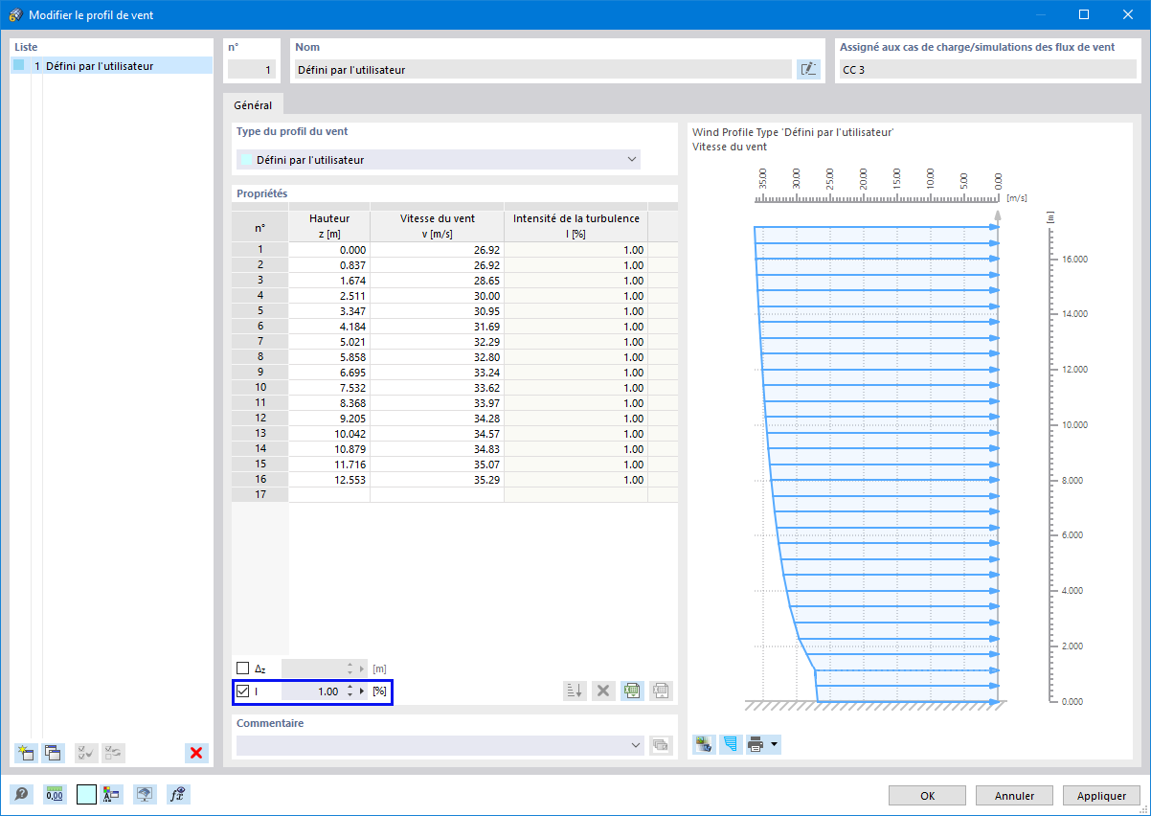Open the fx formula function icon
The image size is (1151, 816).
click(x=177, y=794)
